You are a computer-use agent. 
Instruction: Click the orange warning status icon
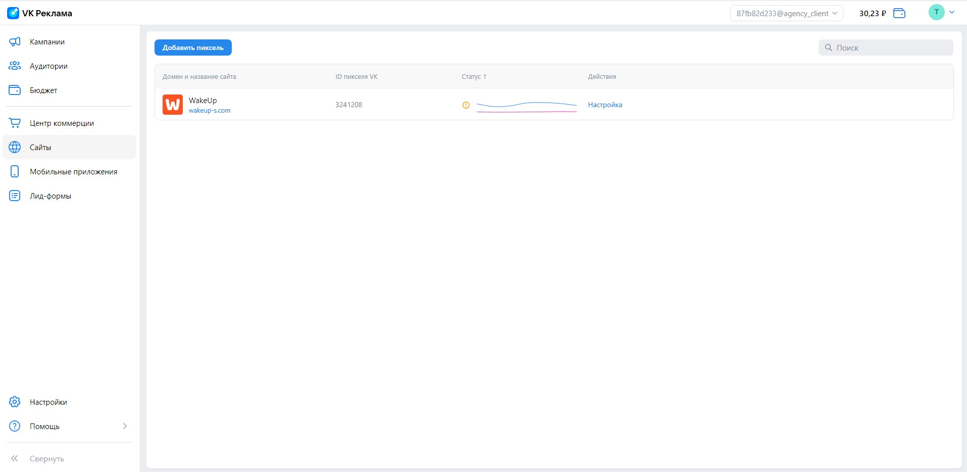[x=466, y=105]
